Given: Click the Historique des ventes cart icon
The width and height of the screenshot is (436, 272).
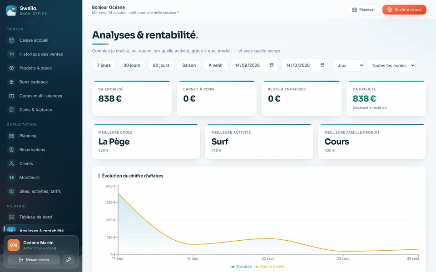Looking at the screenshot, I should click(11, 54).
